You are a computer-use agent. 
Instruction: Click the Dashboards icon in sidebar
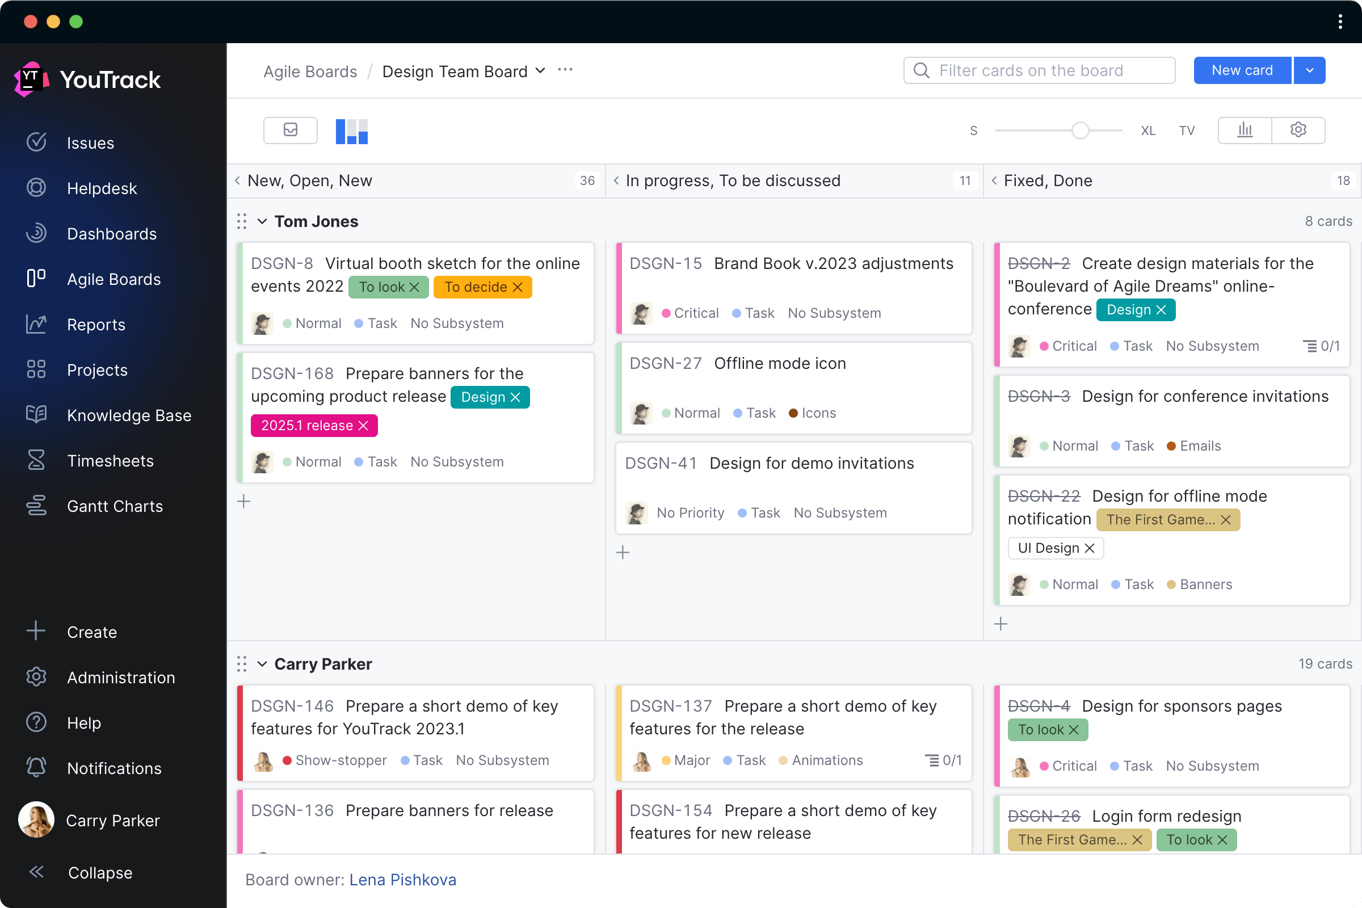[36, 233]
